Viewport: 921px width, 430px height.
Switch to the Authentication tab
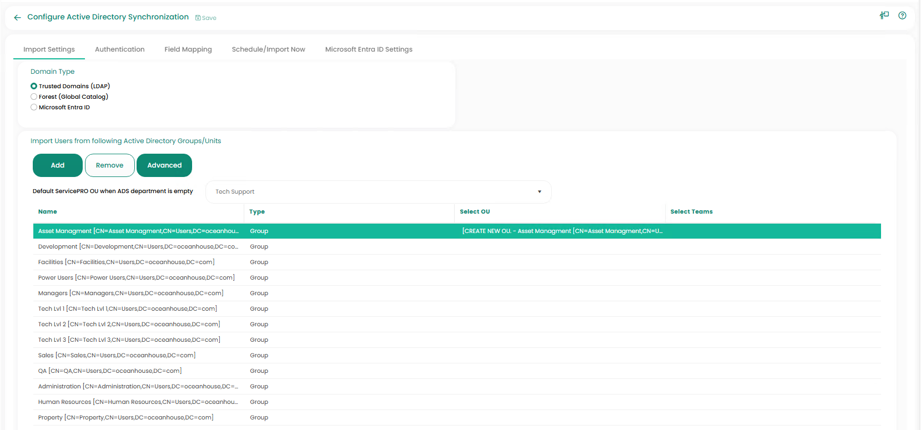pyautogui.click(x=119, y=49)
